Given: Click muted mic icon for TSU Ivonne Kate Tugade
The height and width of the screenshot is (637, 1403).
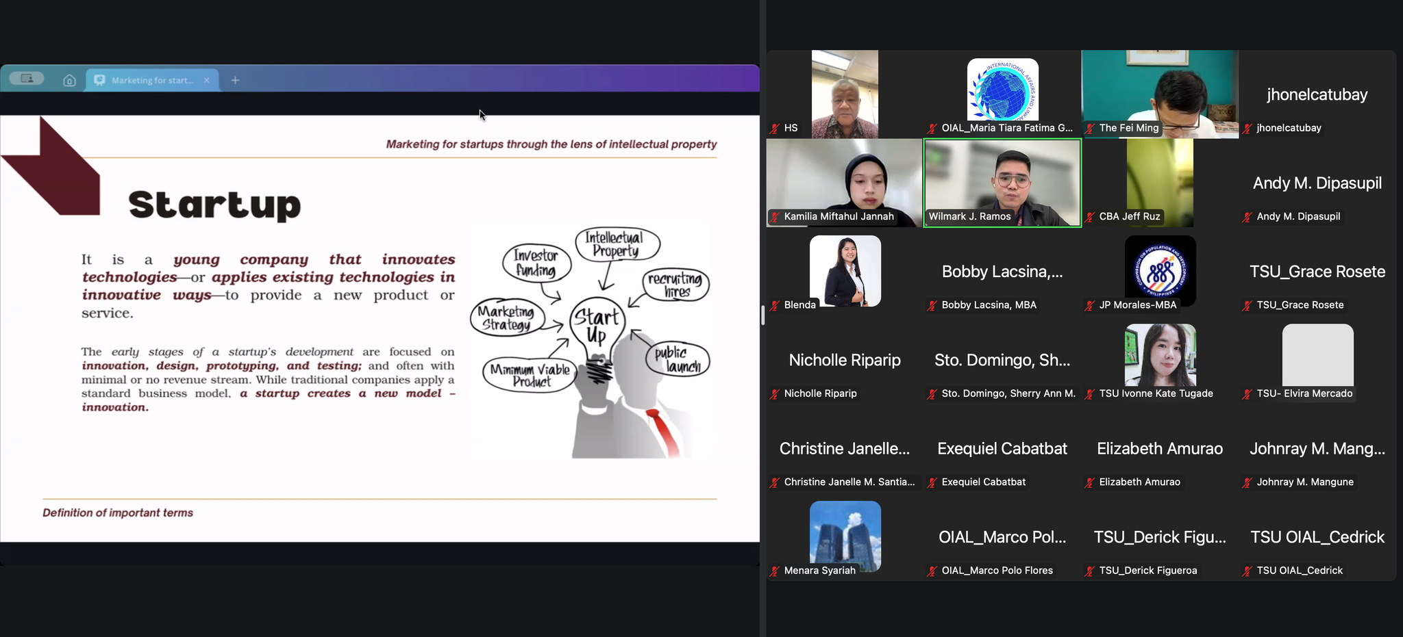Looking at the screenshot, I should (x=1090, y=393).
